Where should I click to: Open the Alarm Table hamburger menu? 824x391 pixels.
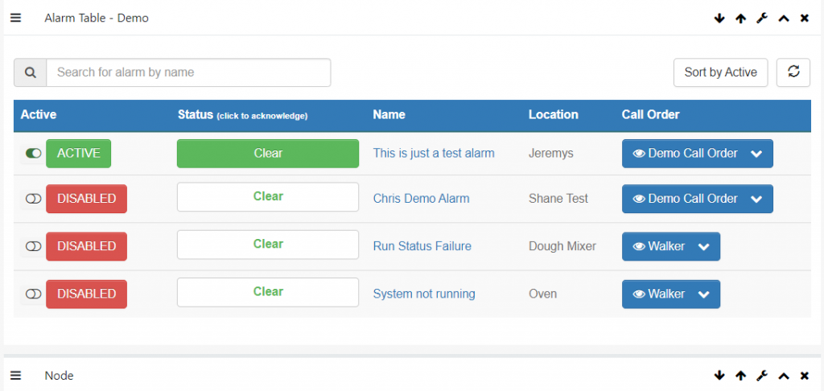pyautogui.click(x=16, y=19)
